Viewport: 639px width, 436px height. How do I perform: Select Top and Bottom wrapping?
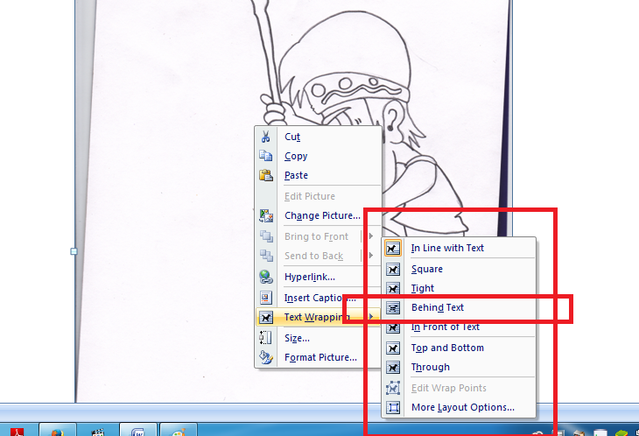coord(459,348)
